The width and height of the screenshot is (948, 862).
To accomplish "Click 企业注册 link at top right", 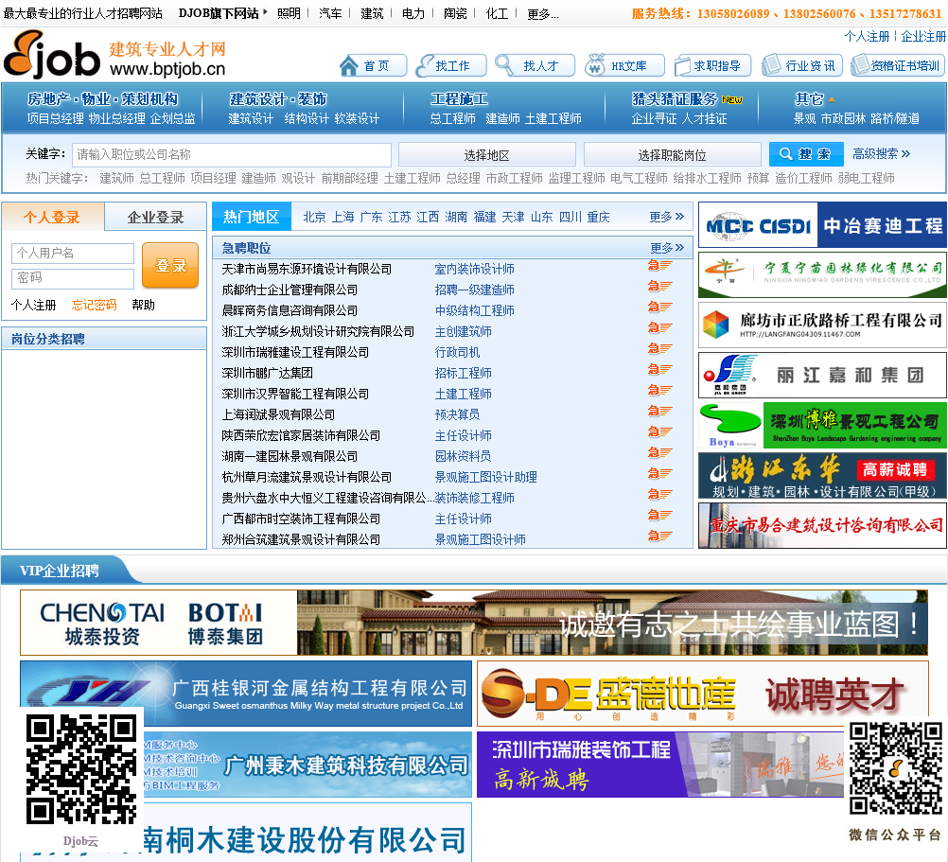I will 923,36.
